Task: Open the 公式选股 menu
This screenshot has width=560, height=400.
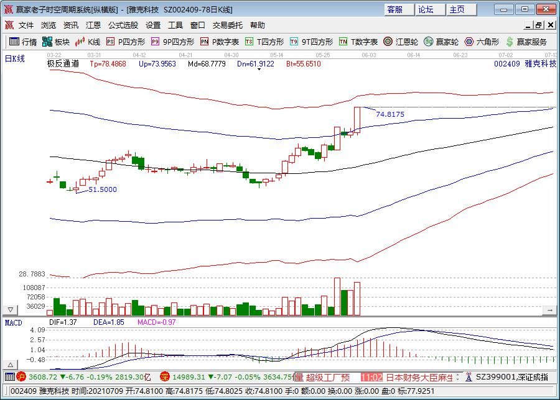Action: [123, 25]
